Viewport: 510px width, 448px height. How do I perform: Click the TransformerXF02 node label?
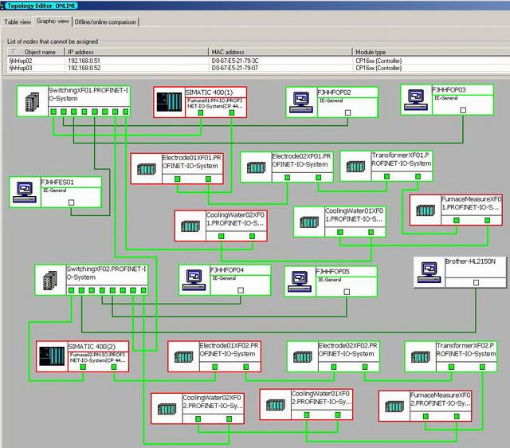[466, 349]
